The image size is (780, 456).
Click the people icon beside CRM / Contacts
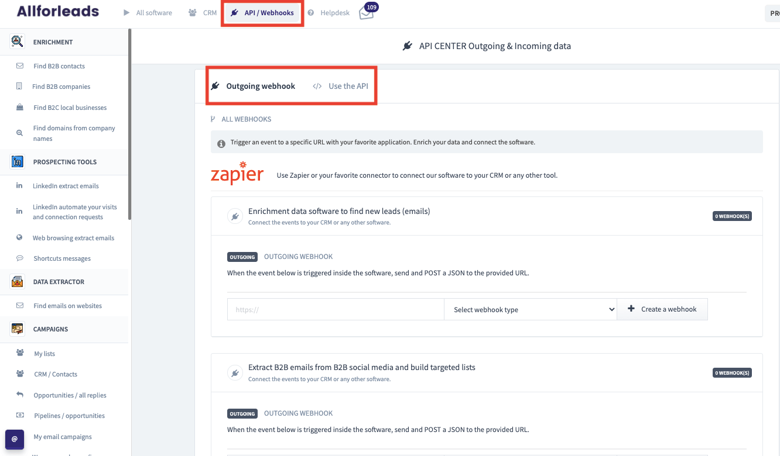(20, 374)
